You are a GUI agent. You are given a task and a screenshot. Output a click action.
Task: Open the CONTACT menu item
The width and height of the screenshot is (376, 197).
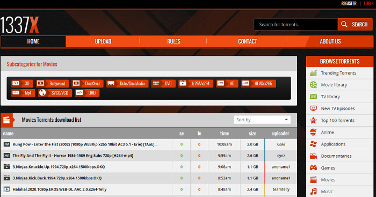[x=247, y=41]
